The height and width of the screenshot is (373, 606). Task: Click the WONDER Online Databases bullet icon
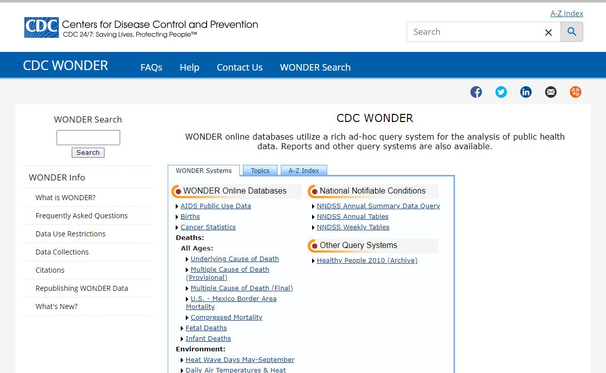point(177,192)
